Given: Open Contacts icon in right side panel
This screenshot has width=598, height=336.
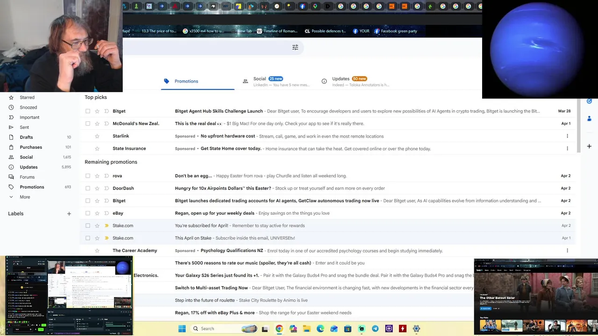Looking at the screenshot, I should tap(589, 119).
